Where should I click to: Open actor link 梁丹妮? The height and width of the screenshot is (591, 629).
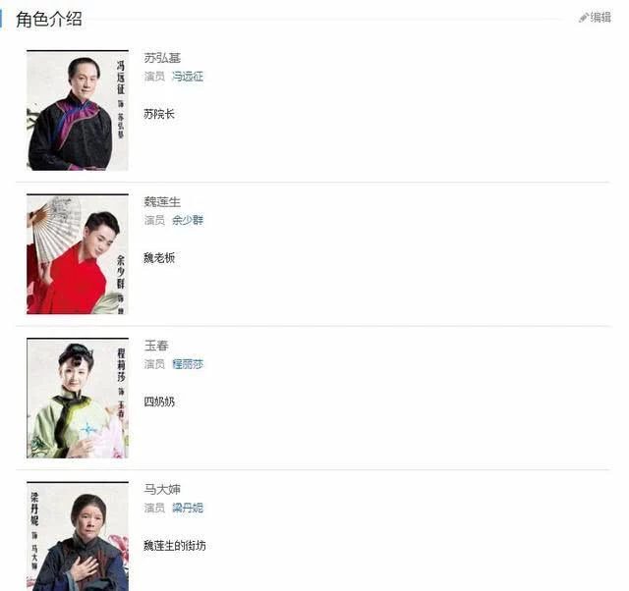188,508
